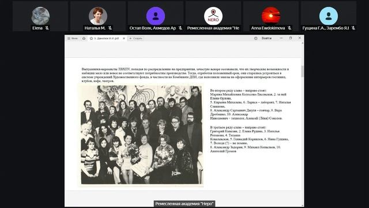Click muted microphone icon next to Наталья М.
This screenshot has height=208, width=369.
[x=110, y=28]
